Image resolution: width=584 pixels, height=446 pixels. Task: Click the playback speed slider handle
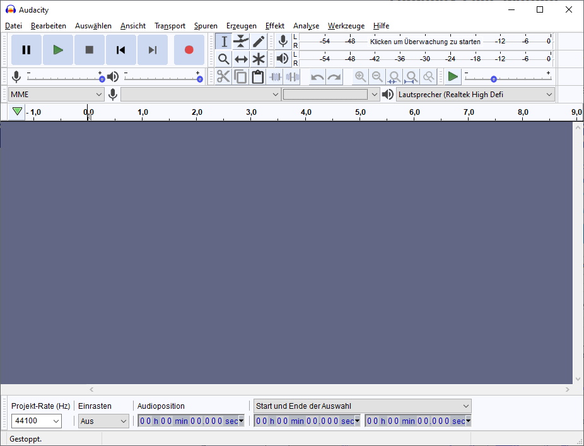click(493, 79)
